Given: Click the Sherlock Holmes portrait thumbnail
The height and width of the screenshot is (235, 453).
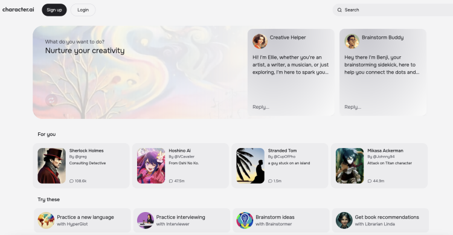Looking at the screenshot, I should coord(52,166).
